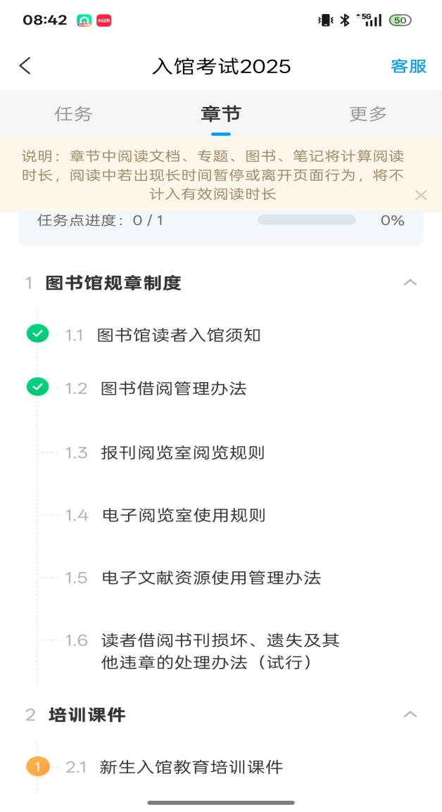Open chapter 1.5 电子文献资源使用管理办法
442x812 pixels.
(x=210, y=578)
